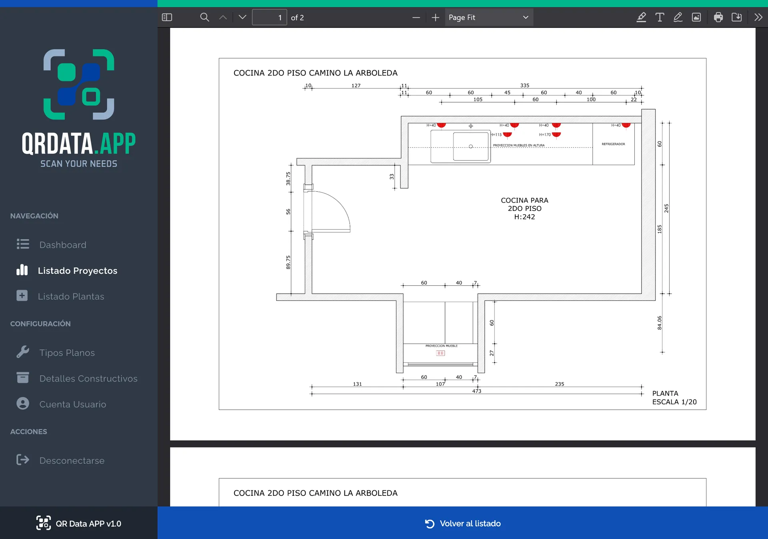Select the add image tool
The width and height of the screenshot is (768, 539).
[696, 17]
